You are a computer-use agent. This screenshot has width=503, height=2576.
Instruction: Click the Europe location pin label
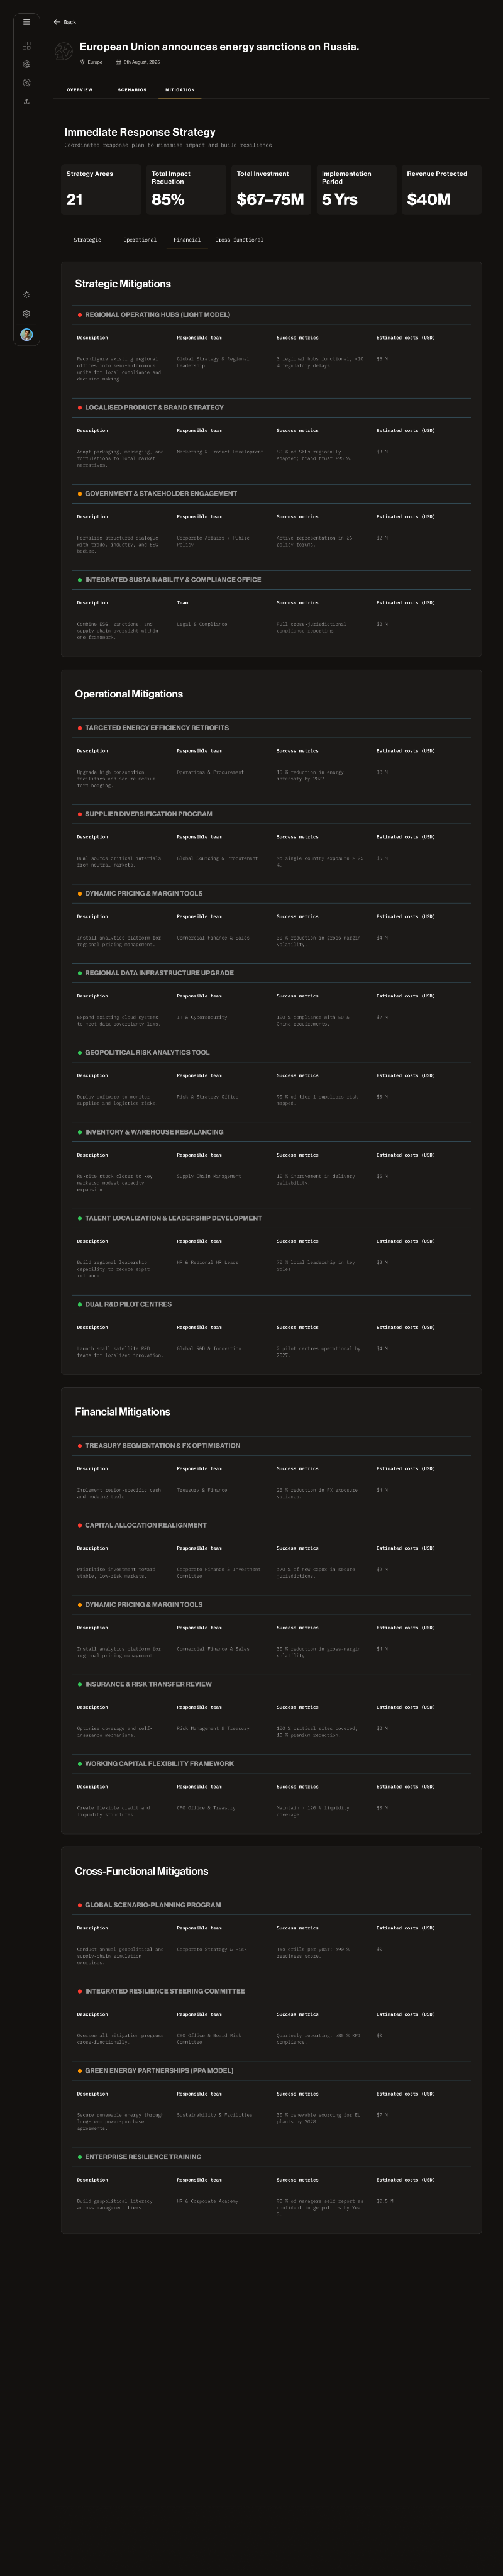coord(91,62)
